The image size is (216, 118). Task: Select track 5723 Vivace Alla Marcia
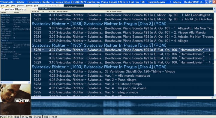point(122,32)
